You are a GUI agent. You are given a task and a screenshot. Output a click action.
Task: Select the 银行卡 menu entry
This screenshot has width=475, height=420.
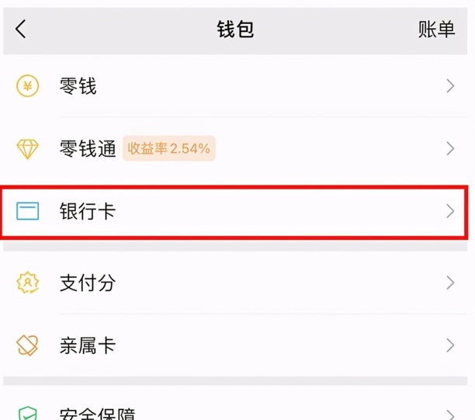(88, 210)
